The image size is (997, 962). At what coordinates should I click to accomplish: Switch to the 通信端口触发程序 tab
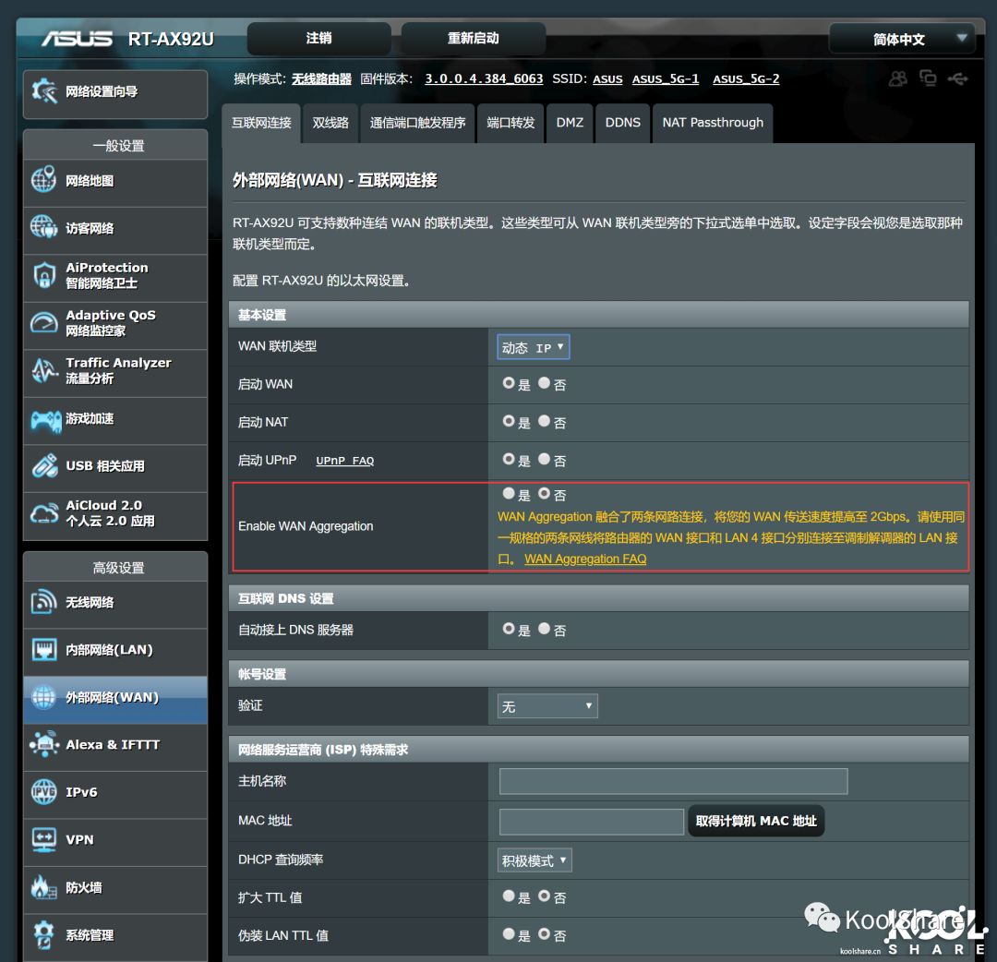[418, 124]
